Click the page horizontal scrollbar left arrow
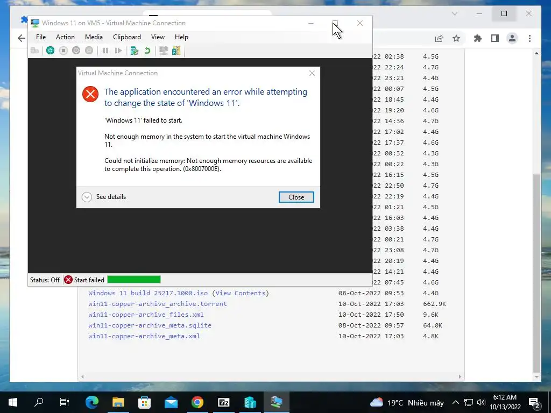This screenshot has height=413, width=551. 82,376
